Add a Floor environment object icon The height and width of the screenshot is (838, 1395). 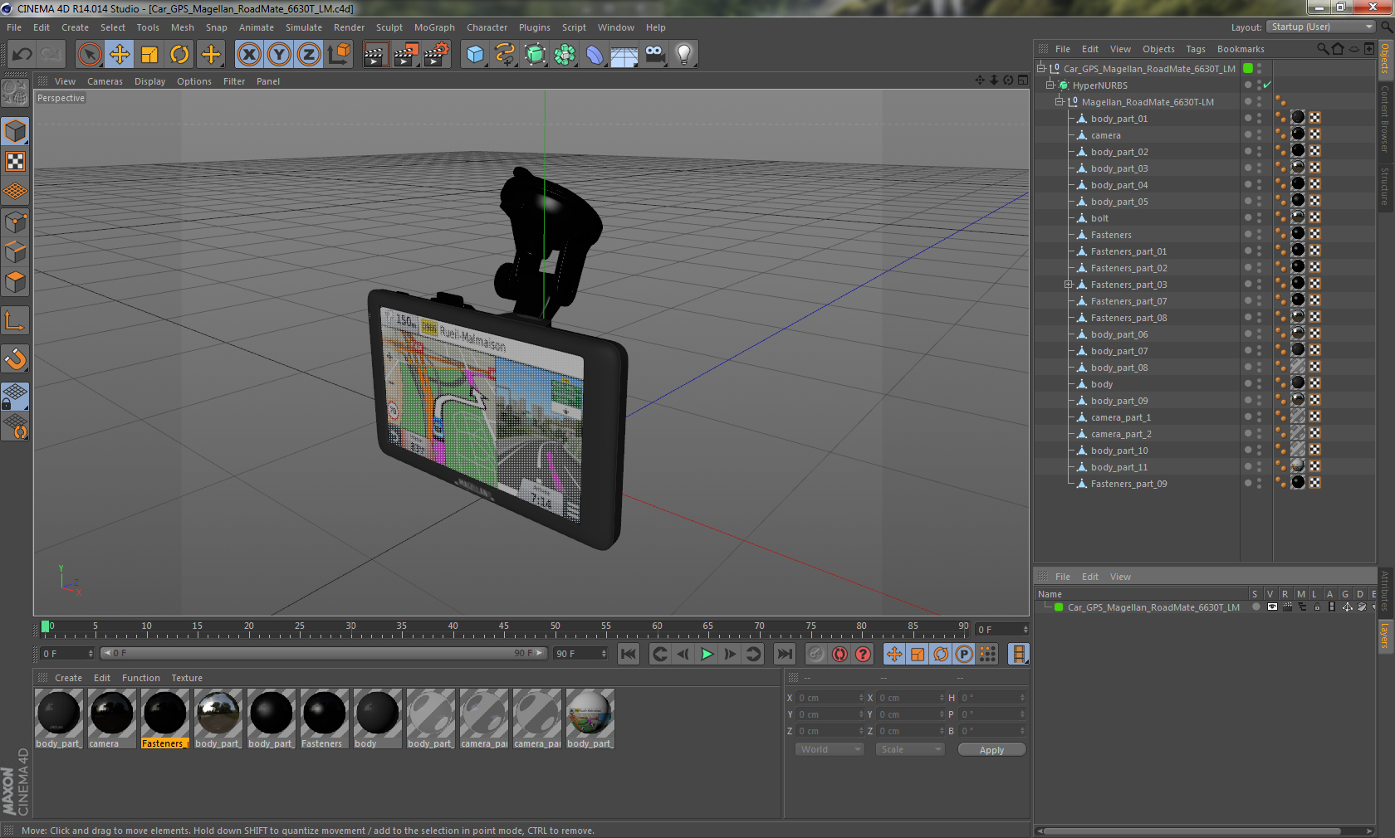click(x=624, y=55)
